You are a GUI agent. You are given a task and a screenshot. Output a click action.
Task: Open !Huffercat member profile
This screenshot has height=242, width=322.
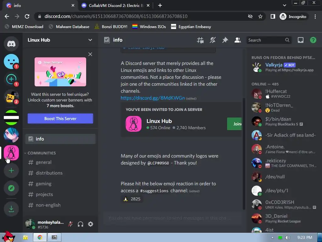coord(284,94)
